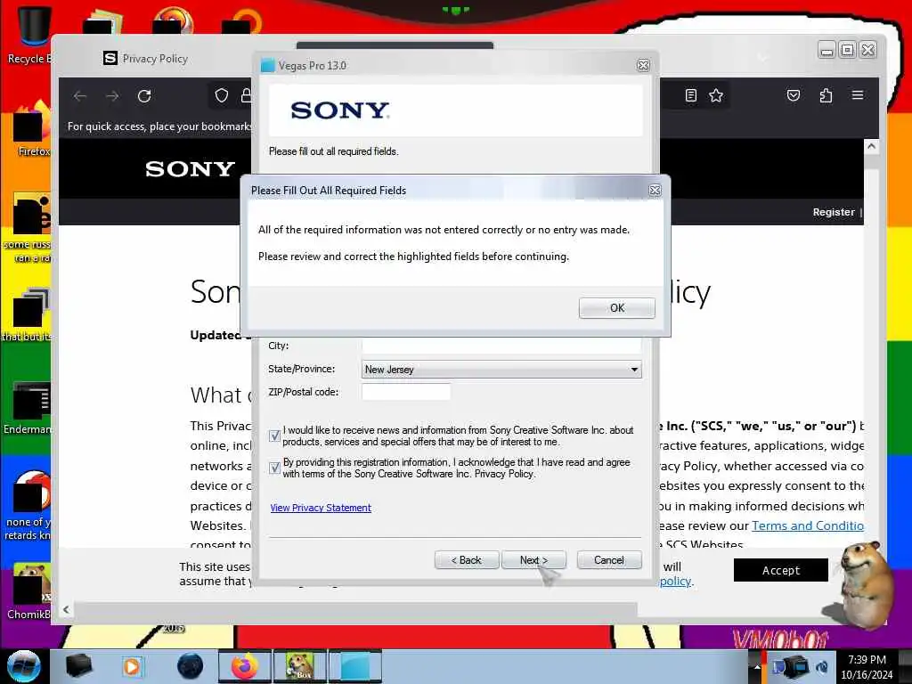
Task: Click the hamster Box taskbar icon
Action: click(x=299, y=666)
